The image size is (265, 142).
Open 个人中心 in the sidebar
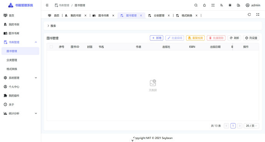click(x=20, y=87)
